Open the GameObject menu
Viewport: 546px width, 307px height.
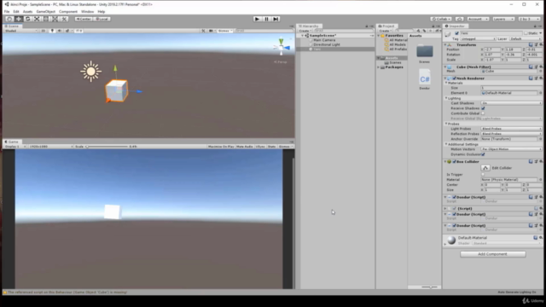tap(45, 11)
